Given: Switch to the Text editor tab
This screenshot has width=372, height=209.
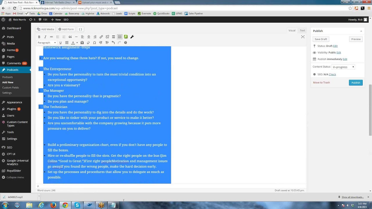Looking at the screenshot, I should point(302,30).
